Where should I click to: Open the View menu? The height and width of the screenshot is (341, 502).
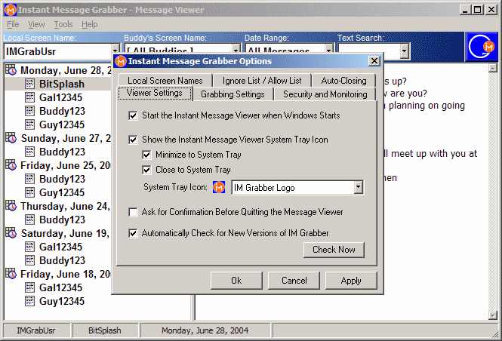click(36, 24)
